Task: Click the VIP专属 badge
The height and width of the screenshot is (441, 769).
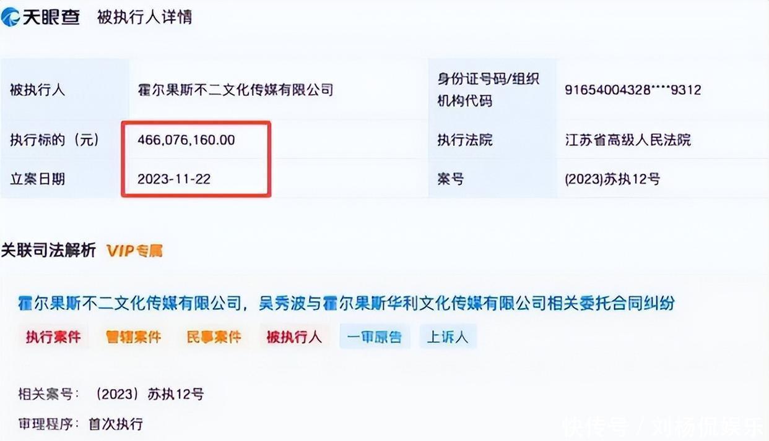Action: (134, 250)
